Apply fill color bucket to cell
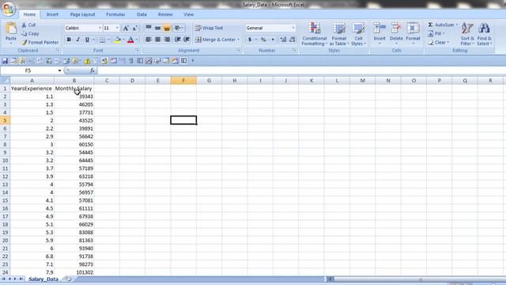The image size is (506, 285). click(x=118, y=40)
